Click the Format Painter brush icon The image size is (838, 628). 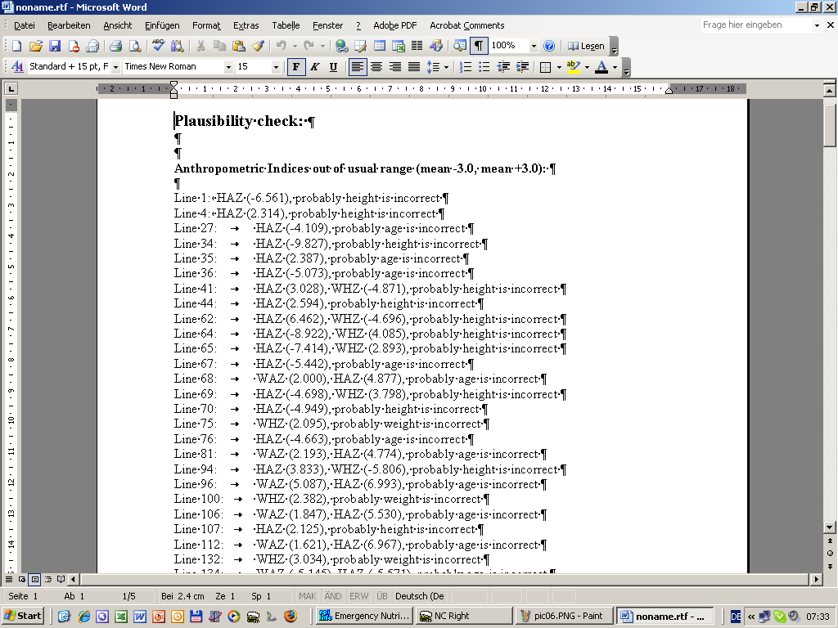(258, 47)
